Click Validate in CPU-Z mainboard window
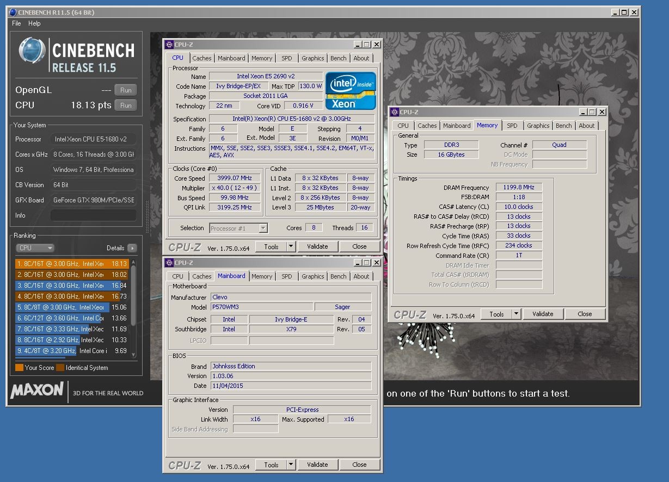 317,465
